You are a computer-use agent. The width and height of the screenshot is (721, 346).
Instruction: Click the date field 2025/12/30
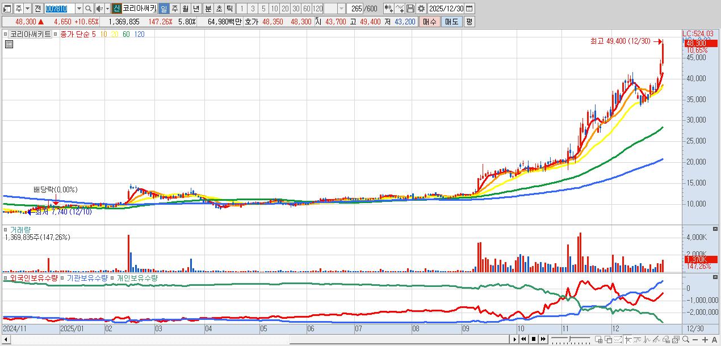[x=447, y=9]
